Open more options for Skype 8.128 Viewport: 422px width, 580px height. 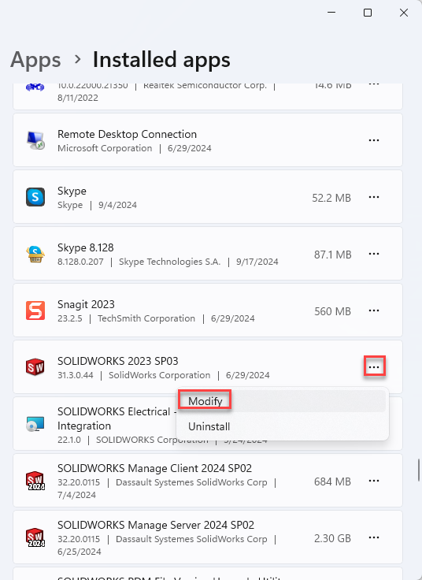(374, 254)
